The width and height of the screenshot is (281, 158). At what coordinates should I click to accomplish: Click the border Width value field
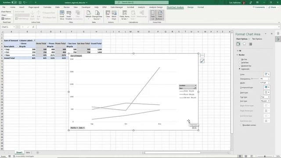point(264,83)
